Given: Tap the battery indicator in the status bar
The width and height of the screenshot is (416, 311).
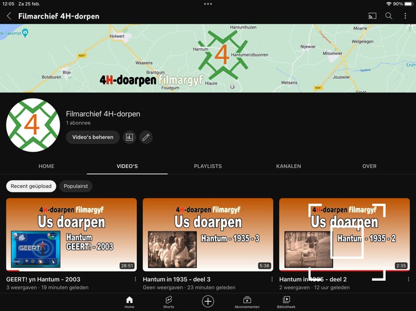Looking at the screenshot, I should pyautogui.click(x=409, y=4).
